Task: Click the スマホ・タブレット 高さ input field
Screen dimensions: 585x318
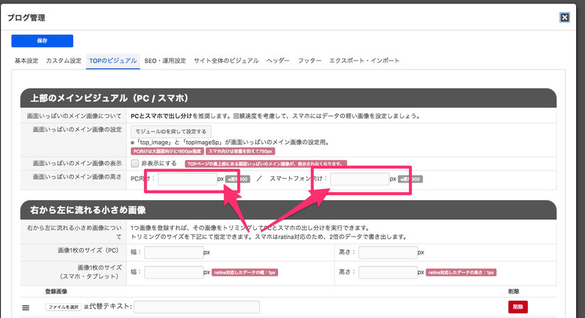Action: 387,272
